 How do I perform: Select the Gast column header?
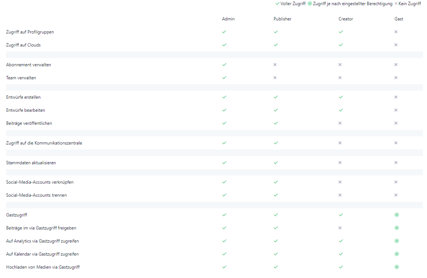coord(399,19)
